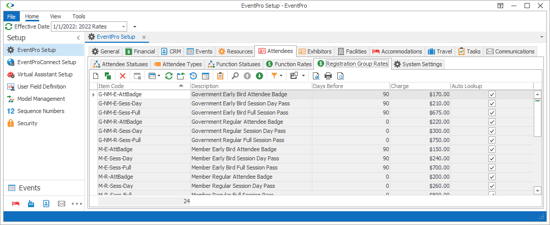The width and height of the screenshot is (550, 225).
Task: Click the orange clipboard icon
Action: [x=220, y=75]
